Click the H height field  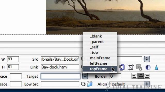(x=13, y=67)
